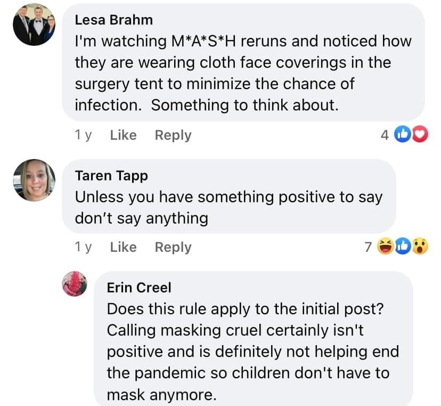View reaction count 4 on Lesa's comment
This screenshot has width=441, height=406.
click(385, 136)
